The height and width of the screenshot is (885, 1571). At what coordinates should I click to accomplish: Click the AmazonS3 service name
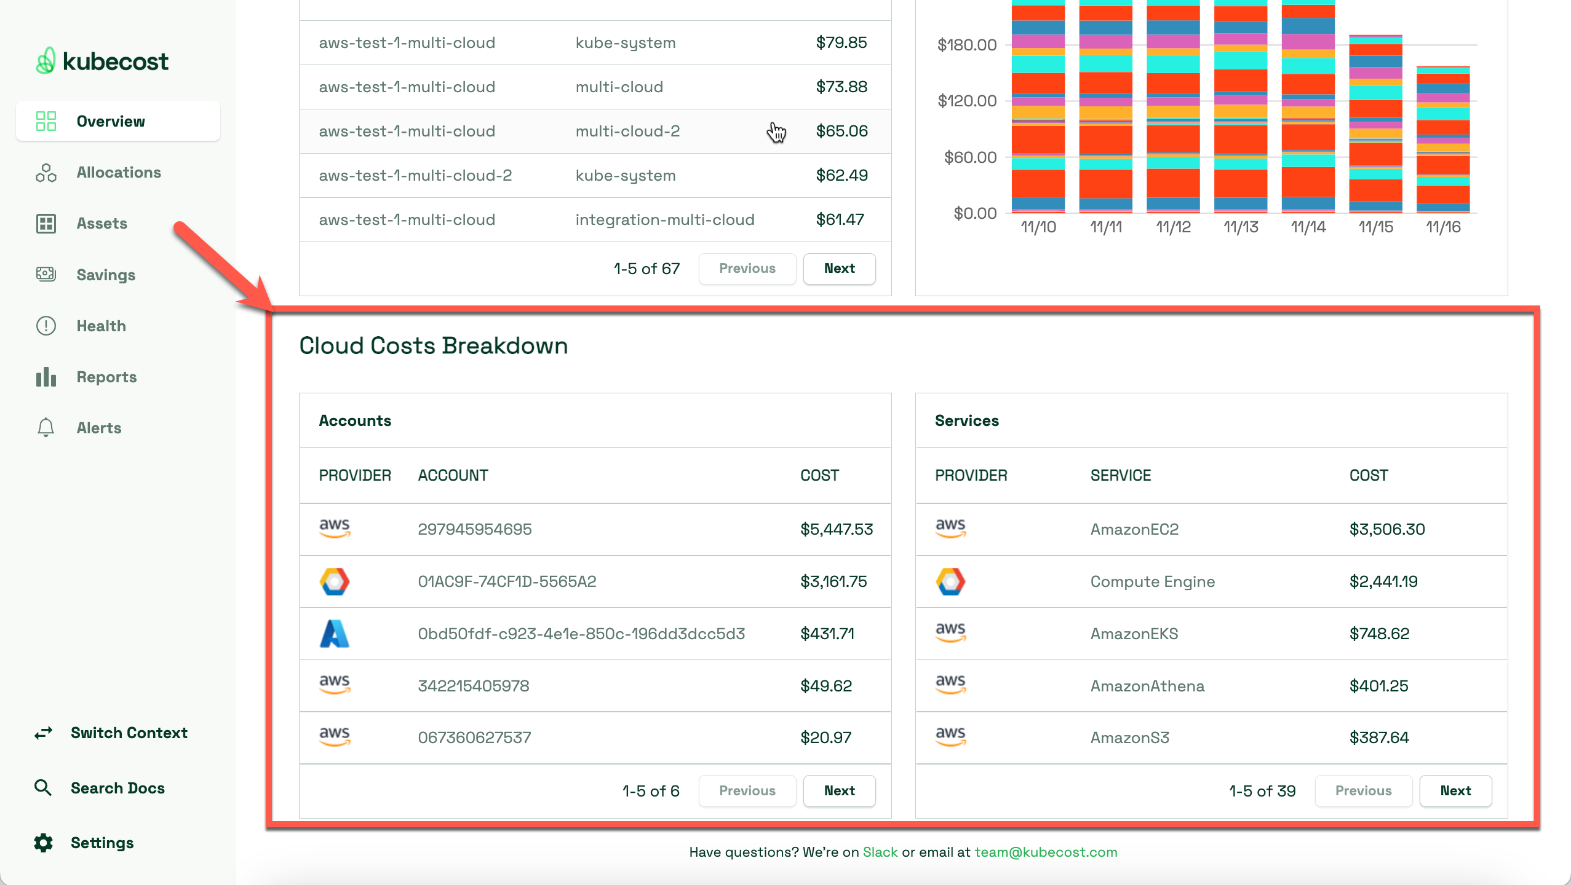[1130, 737]
